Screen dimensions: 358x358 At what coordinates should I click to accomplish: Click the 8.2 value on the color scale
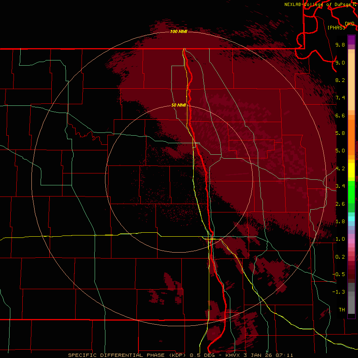pyautogui.click(x=340, y=80)
